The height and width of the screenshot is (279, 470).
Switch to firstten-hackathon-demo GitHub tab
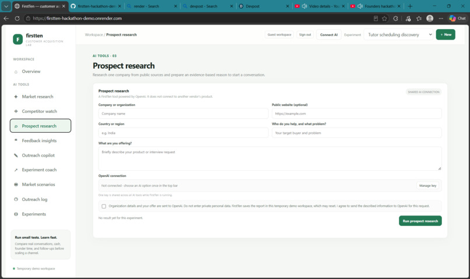coord(97,6)
